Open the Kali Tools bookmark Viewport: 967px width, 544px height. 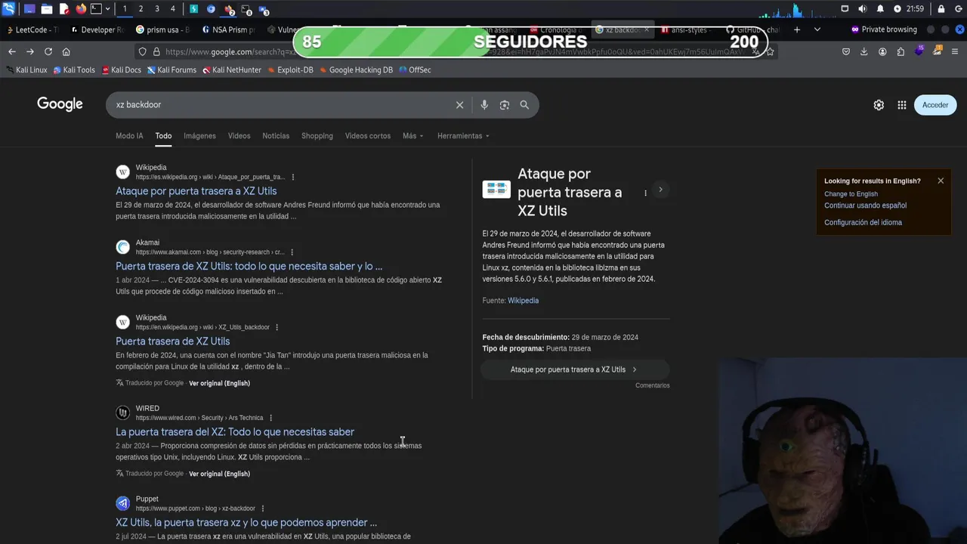pos(74,70)
